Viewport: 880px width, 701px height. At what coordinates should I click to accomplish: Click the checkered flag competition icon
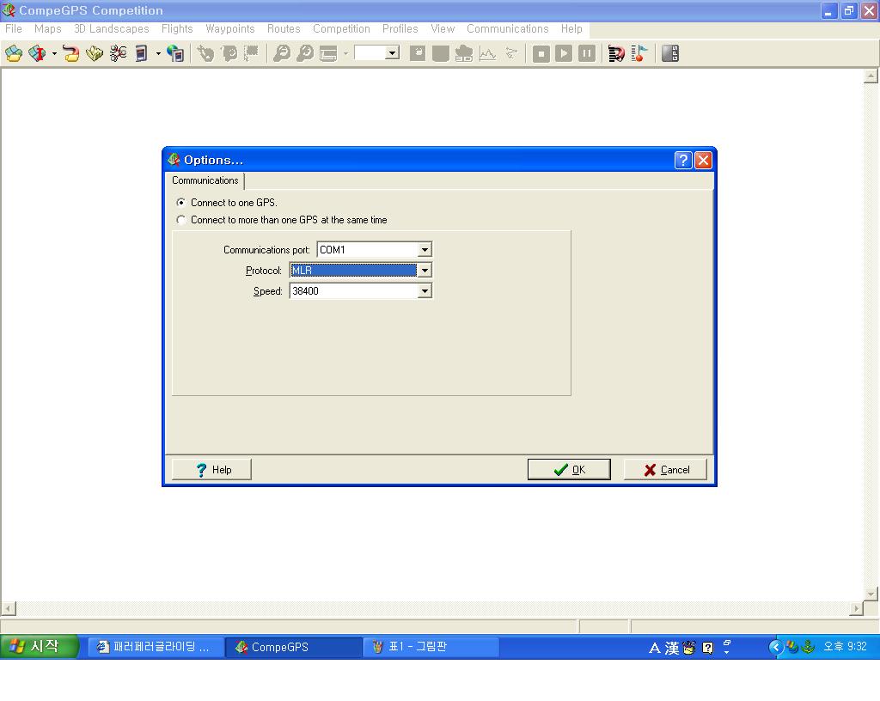pos(616,53)
